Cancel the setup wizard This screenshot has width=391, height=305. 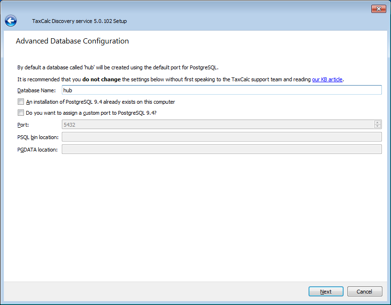[x=364, y=292]
